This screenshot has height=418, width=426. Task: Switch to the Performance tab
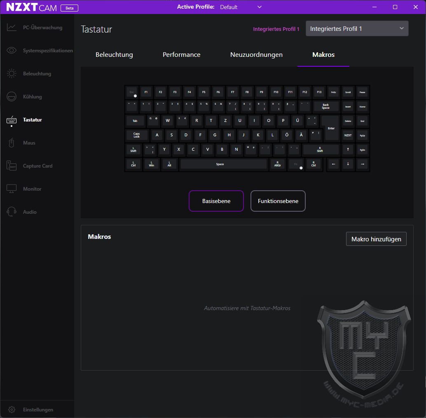coord(181,55)
